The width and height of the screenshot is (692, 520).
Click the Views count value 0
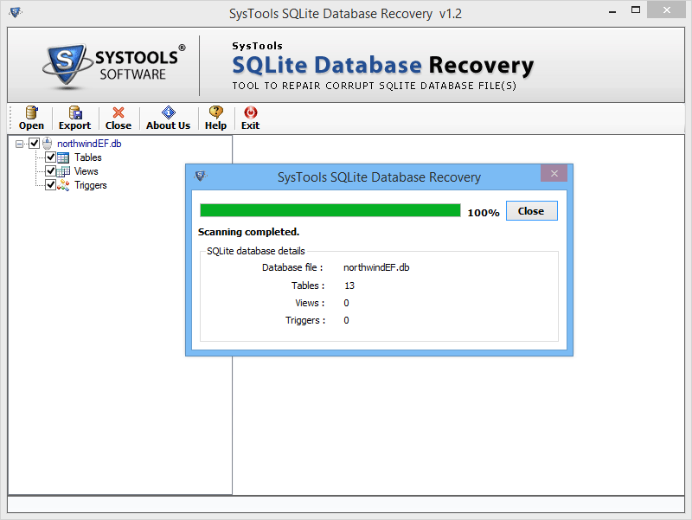[347, 303]
